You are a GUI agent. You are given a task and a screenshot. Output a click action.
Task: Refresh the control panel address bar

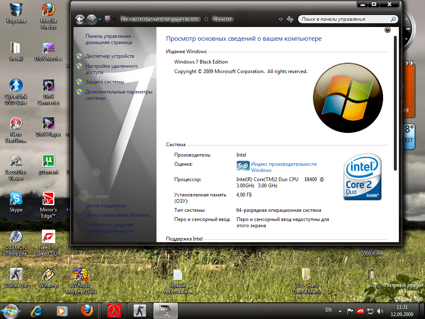pyautogui.click(x=290, y=19)
